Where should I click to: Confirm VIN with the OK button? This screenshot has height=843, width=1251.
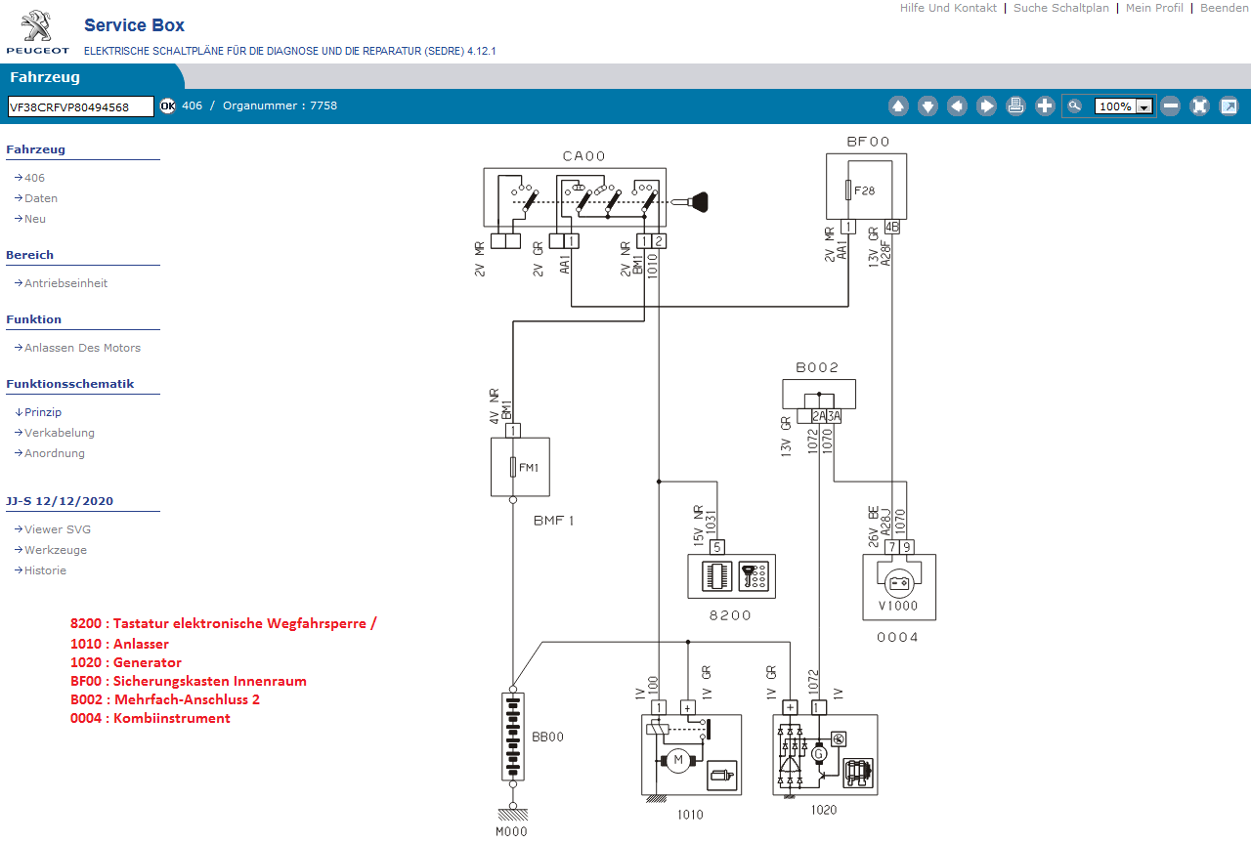(x=167, y=105)
